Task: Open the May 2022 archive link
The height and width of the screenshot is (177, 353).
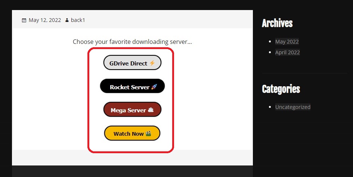Action: coord(287,42)
